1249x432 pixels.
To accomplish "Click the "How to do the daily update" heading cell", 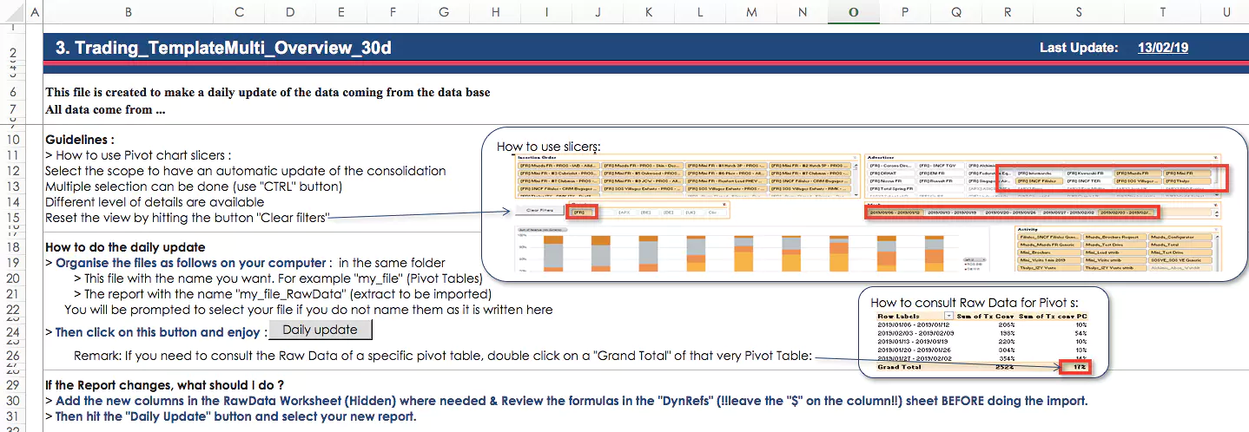I will pyautogui.click(x=125, y=247).
